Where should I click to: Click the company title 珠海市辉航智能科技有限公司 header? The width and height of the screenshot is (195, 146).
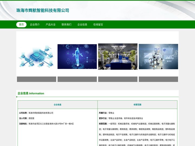[x=43, y=11]
